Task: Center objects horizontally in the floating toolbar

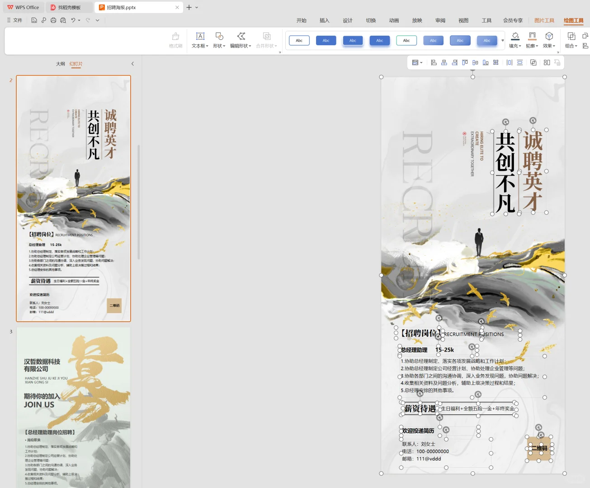Action: click(x=444, y=63)
